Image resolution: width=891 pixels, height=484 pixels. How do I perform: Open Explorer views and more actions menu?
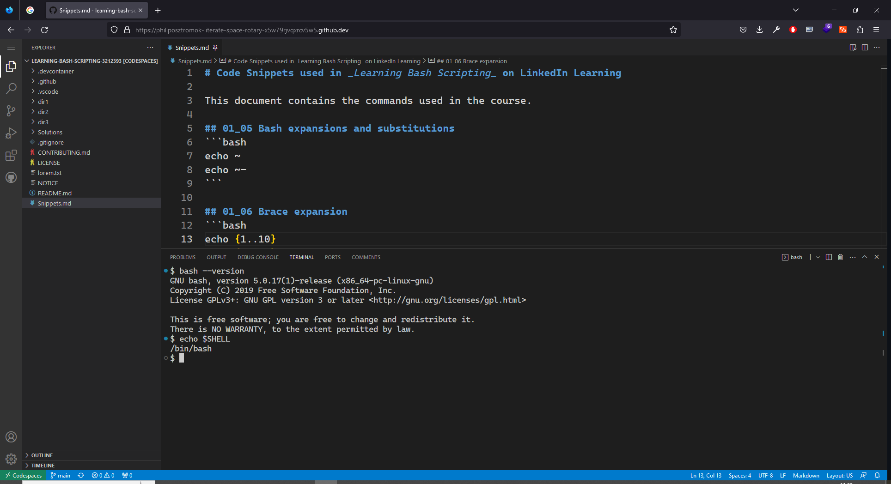[150, 48]
